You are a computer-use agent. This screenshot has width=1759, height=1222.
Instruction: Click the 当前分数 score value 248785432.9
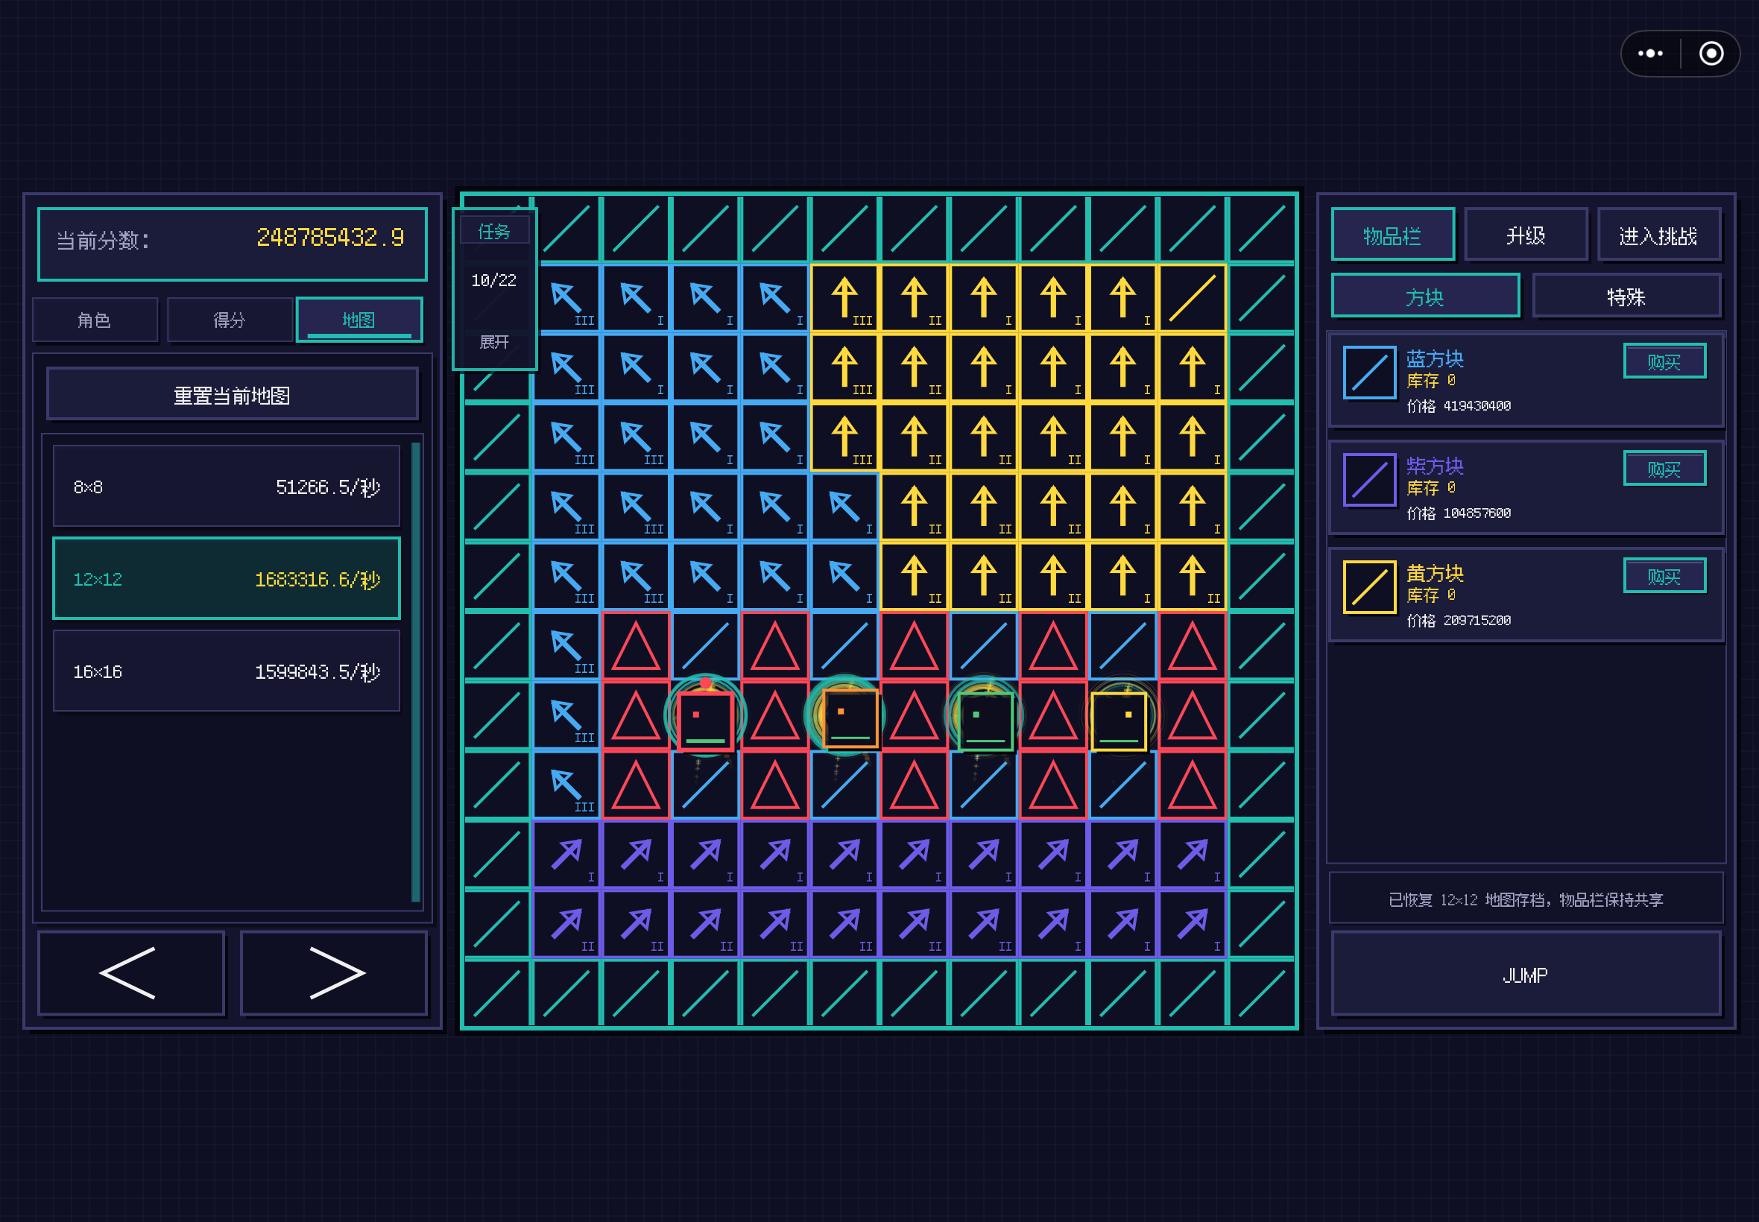click(x=330, y=238)
